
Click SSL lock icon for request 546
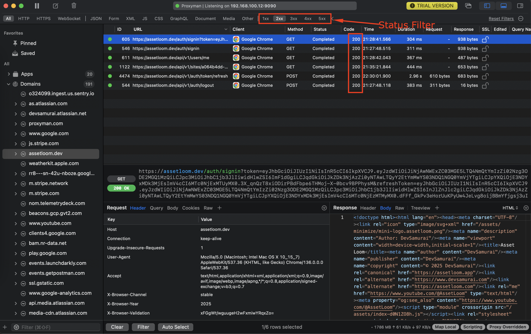click(x=485, y=48)
